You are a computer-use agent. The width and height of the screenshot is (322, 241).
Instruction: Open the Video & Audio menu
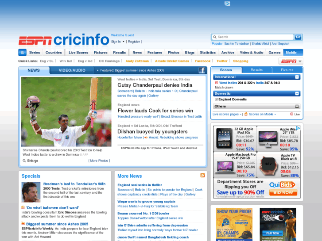pos(252,53)
